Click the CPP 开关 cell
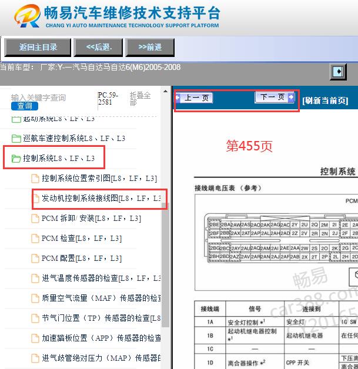 pos(312,363)
